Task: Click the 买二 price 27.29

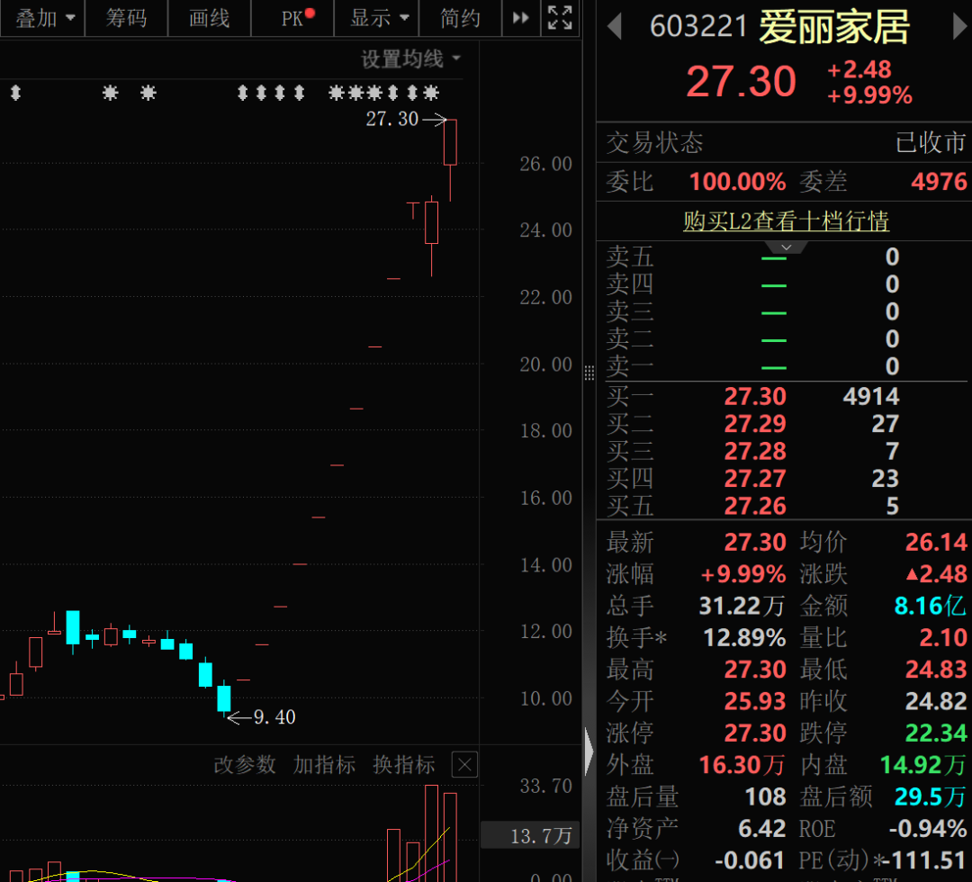Action: coord(755,424)
